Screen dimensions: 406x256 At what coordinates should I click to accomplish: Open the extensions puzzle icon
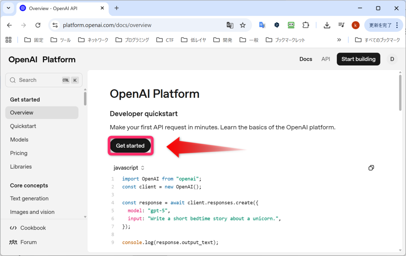point(306,25)
